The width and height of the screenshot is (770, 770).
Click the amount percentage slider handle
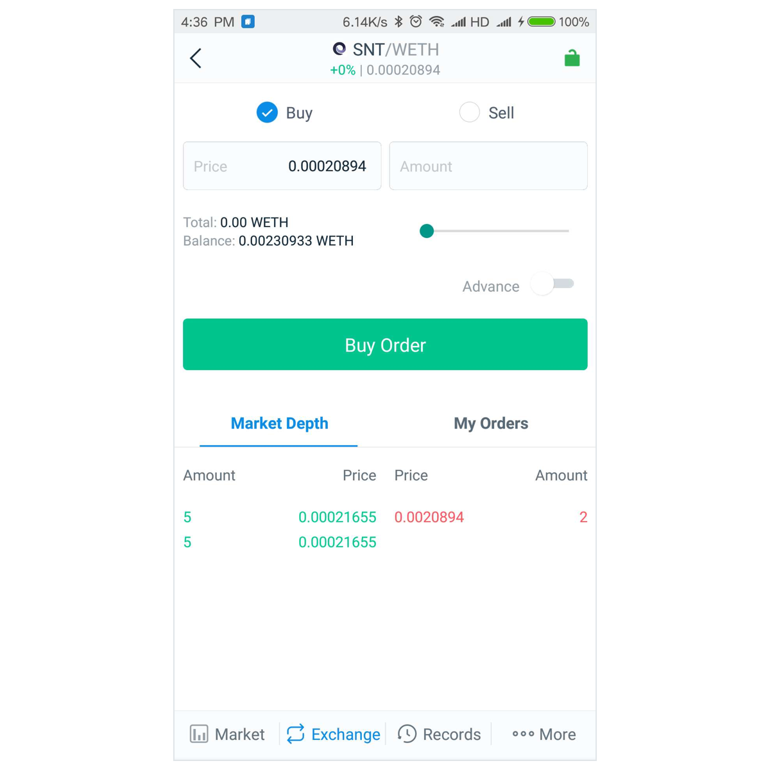427,231
